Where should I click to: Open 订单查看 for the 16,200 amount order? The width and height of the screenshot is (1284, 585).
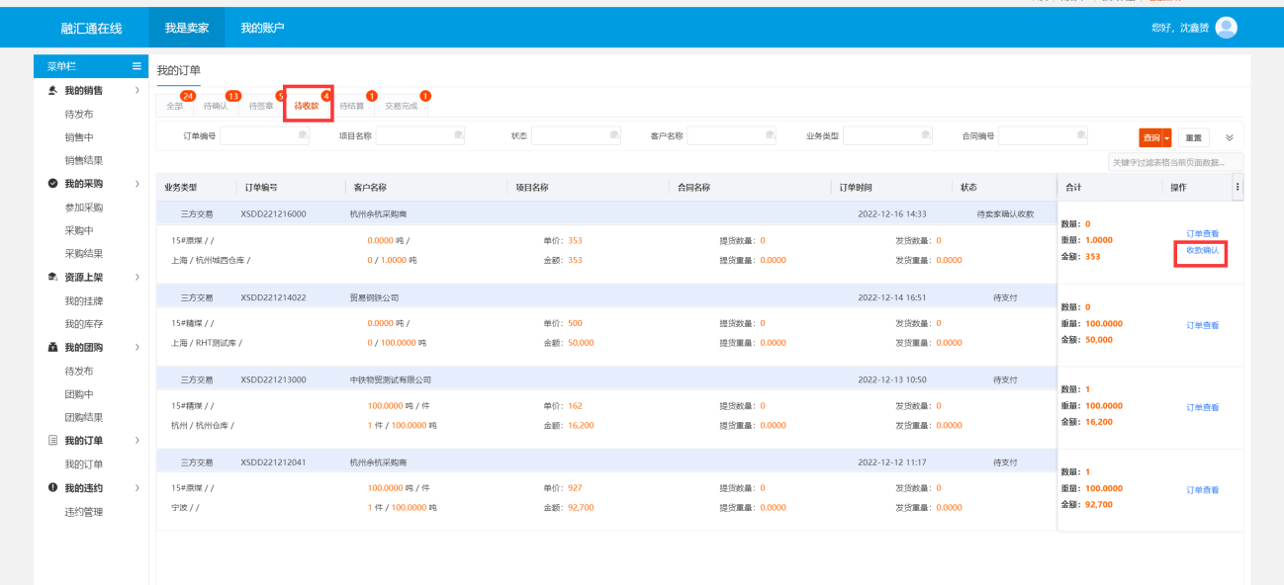click(x=1202, y=407)
